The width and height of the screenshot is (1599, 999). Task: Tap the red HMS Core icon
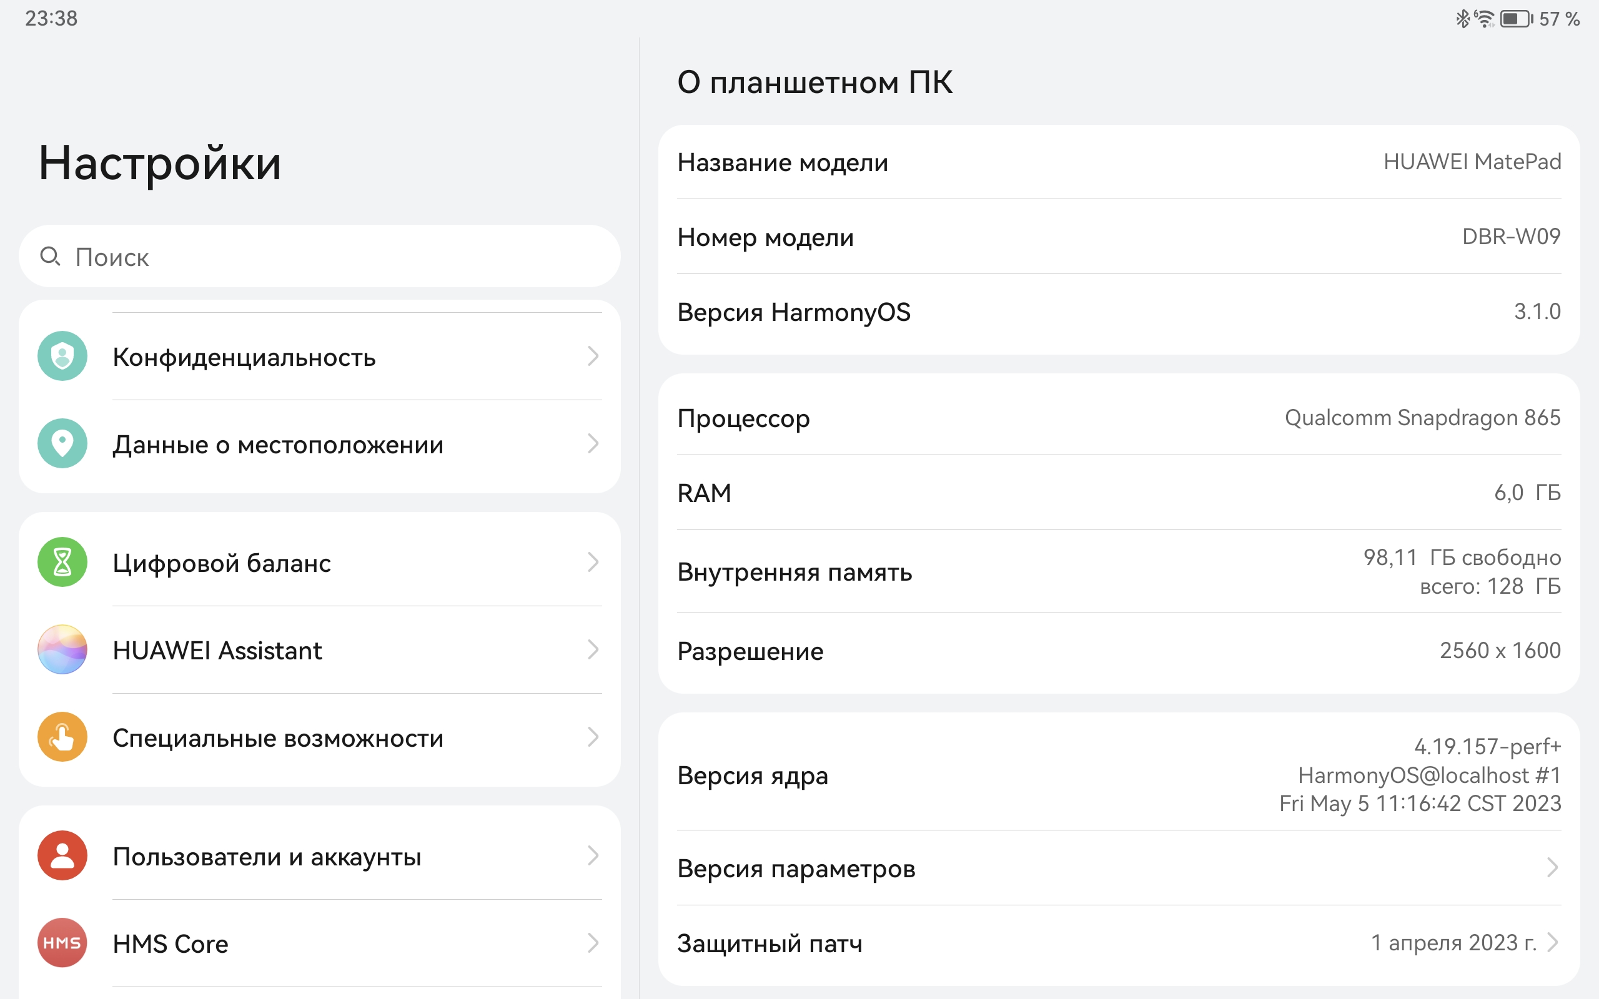click(62, 943)
